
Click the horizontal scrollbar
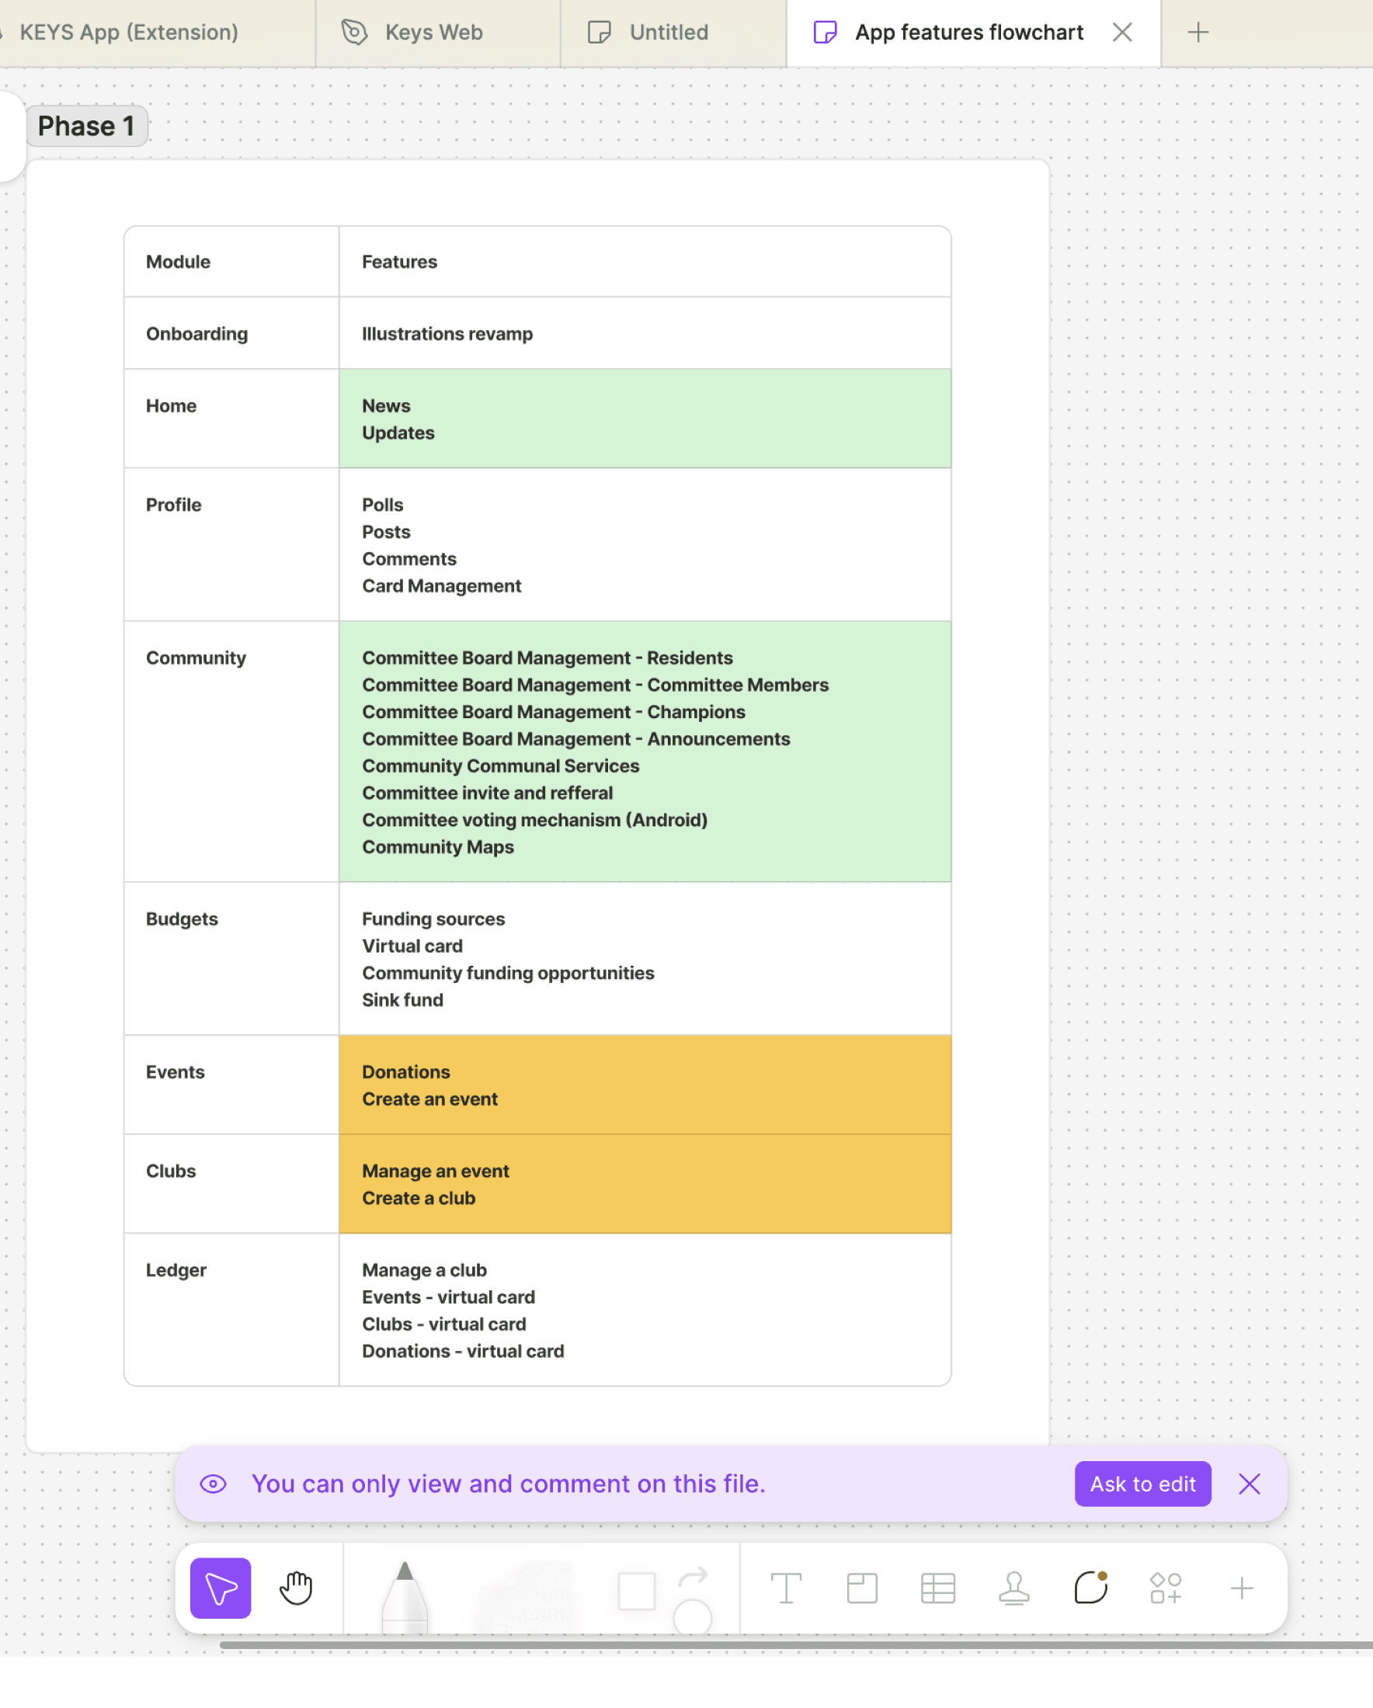tap(795, 1645)
